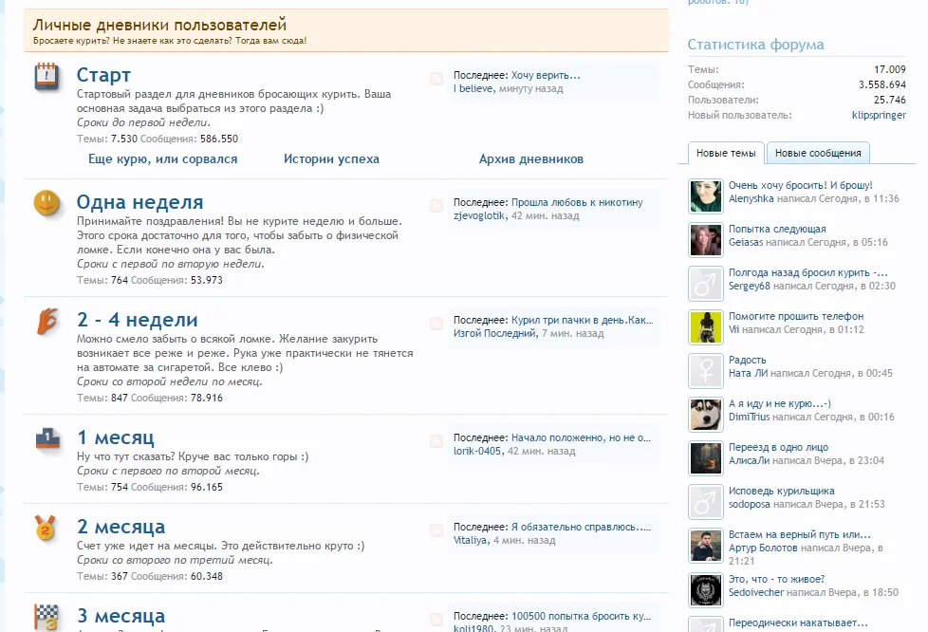Click the checkered icon next to 3 месяца

[x=45, y=615]
